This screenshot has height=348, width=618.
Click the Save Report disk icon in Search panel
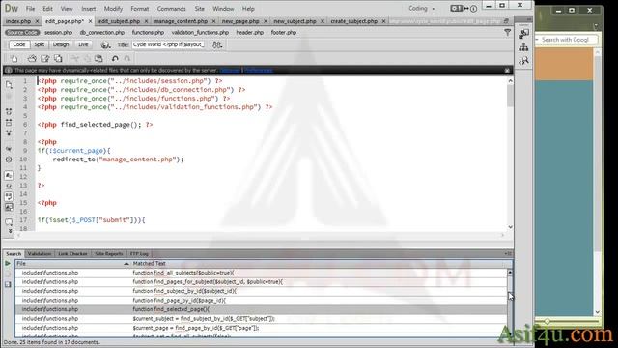click(8, 284)
